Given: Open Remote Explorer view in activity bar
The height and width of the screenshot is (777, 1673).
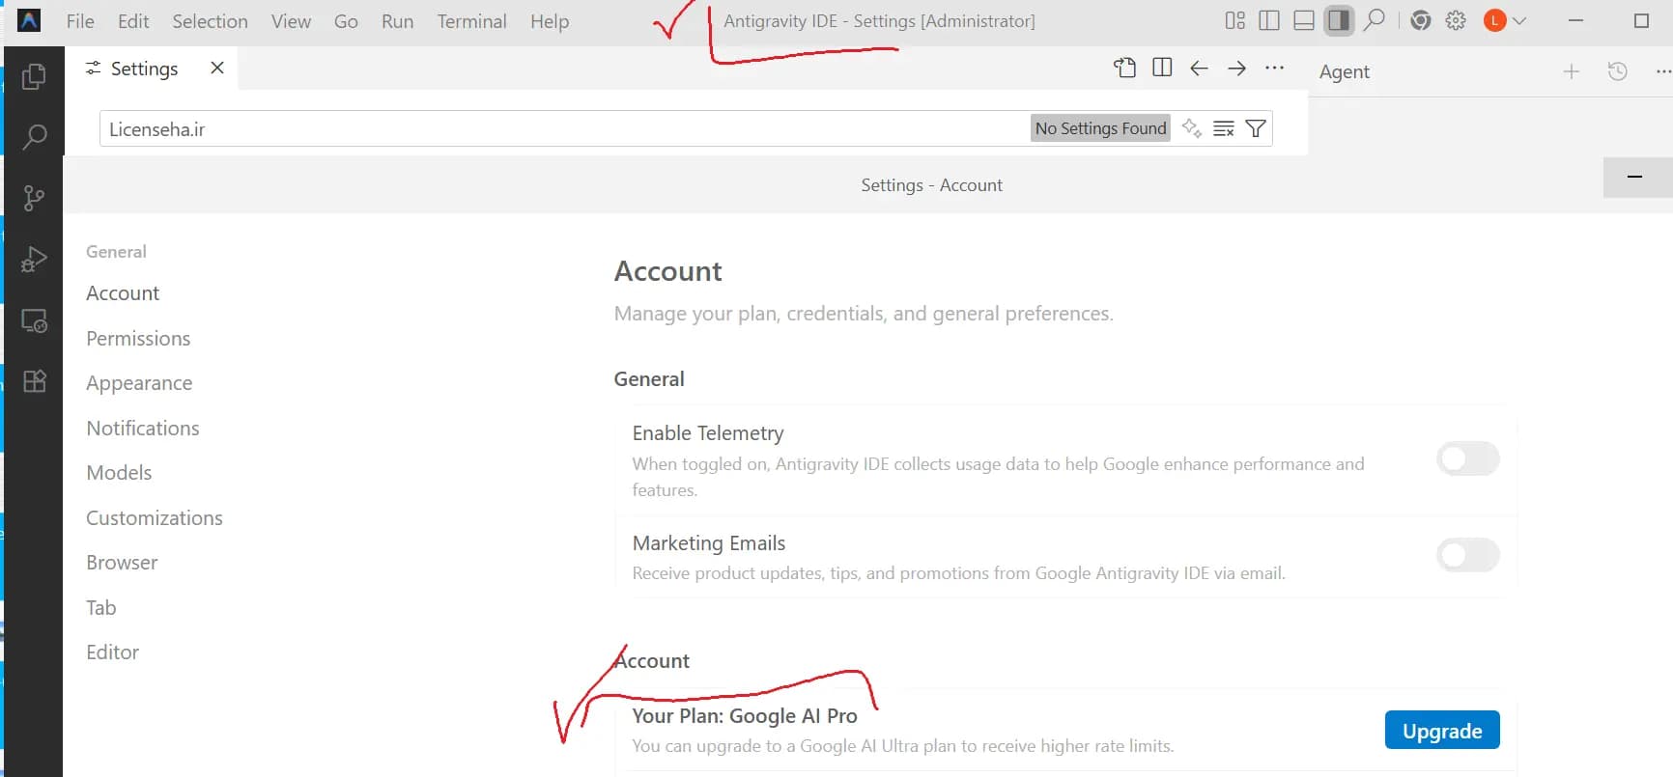Looking at the screenshot, I should click(34, 320).
